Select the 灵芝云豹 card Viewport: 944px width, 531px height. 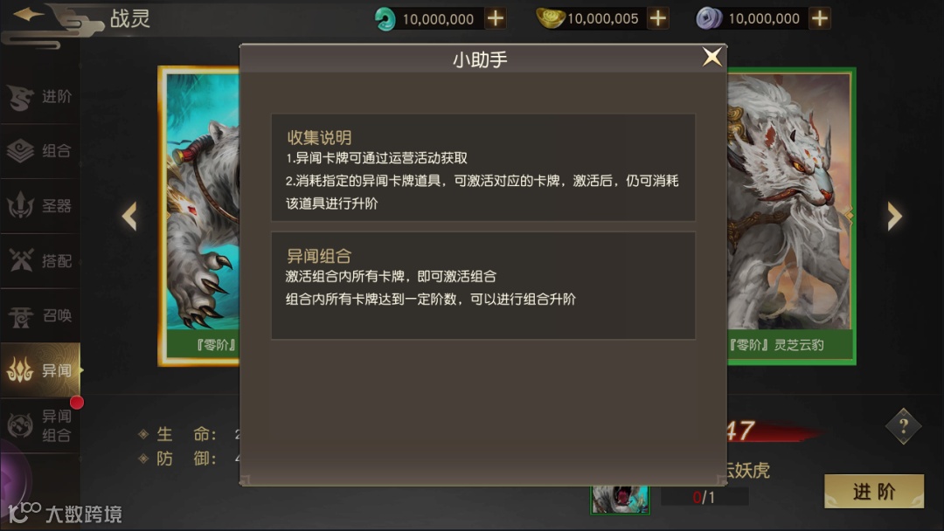point(791,216)
